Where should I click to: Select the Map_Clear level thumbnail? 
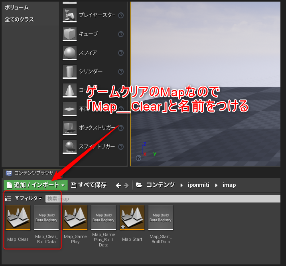click(18, 218)
